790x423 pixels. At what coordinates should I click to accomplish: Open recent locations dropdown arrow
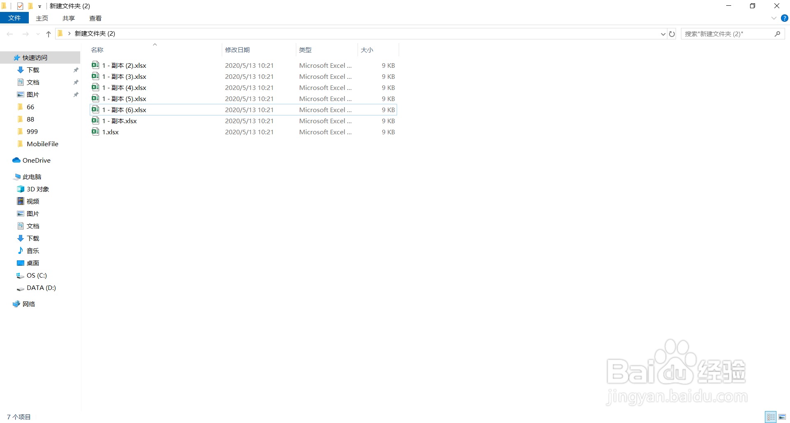coord(38,34)
